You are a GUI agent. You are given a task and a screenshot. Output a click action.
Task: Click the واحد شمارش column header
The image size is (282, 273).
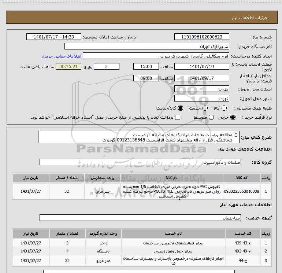click(x=102, y=178)
